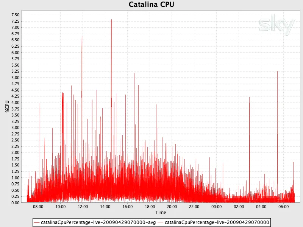Select the 10:00 time axis label

click(x=61, y=207)
